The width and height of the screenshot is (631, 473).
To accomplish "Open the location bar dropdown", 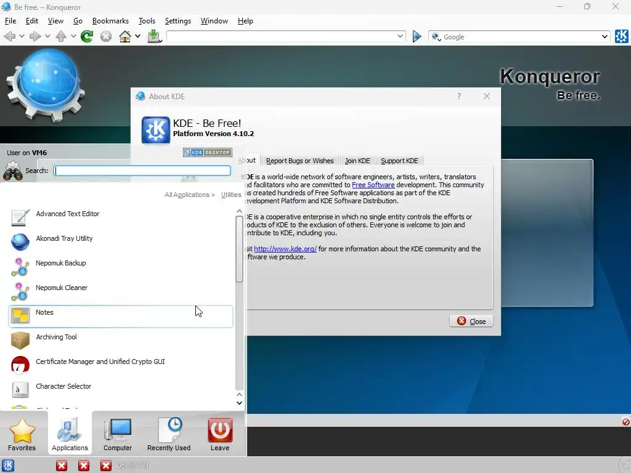I will click(x=400, y=36).
